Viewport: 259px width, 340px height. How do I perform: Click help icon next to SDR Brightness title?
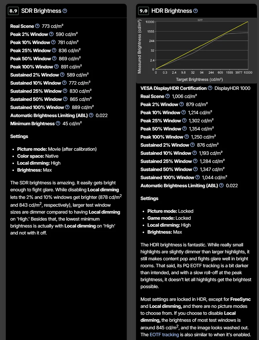pyautogui.click(x=65, y=11)
